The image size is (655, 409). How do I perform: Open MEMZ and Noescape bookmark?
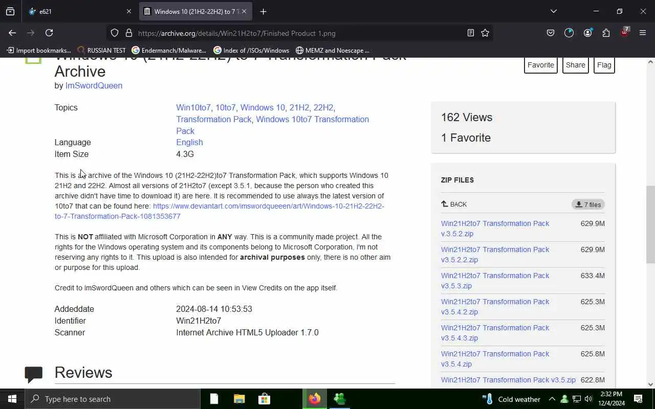pyautogui.click(x=333, y=50)
